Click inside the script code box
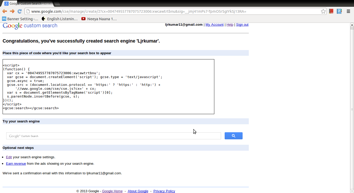Image resolution: width=354 pixels, height=193 pixels. [x=108, y=87]
